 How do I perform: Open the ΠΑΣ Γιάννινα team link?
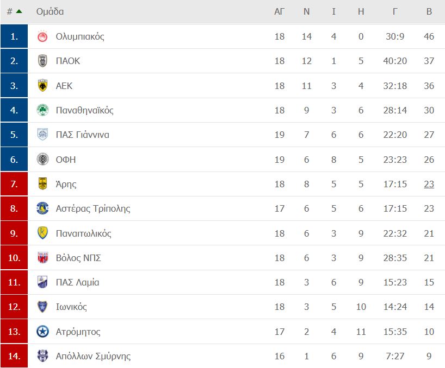pyautogui.click(x=83, y=135)
